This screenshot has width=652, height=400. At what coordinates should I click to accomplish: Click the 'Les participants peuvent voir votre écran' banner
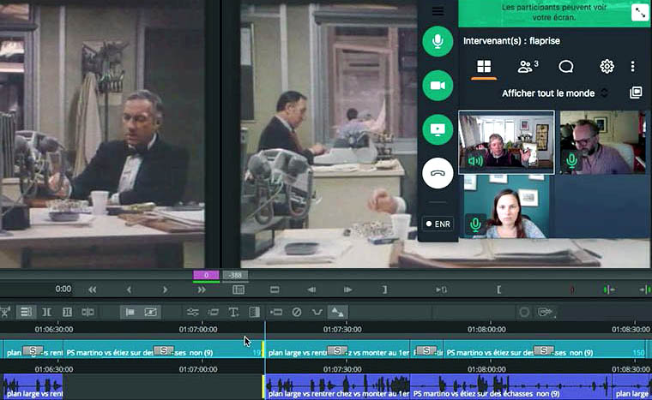pos(553,13)
